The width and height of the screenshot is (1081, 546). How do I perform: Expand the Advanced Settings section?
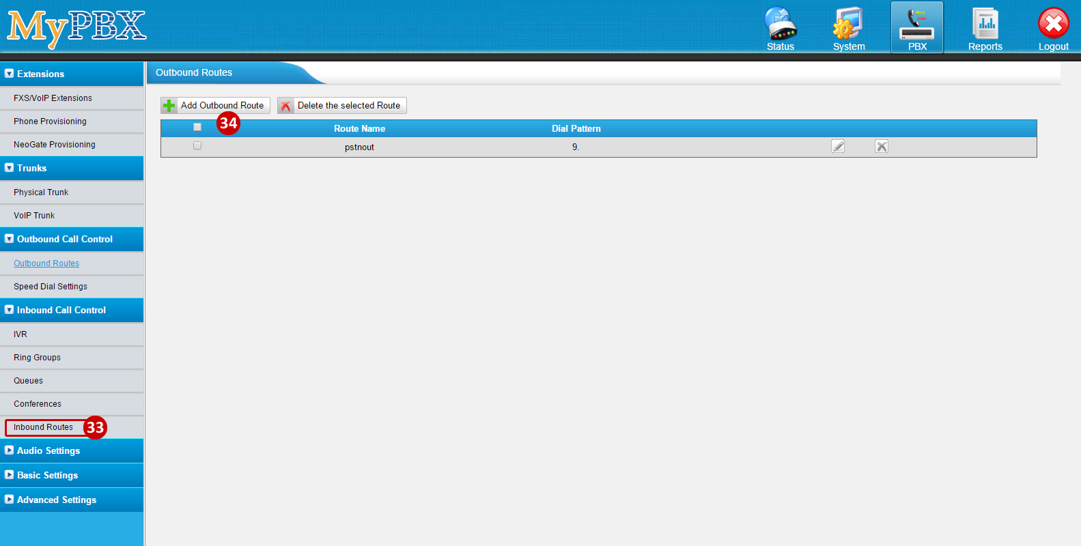coord(57,500)
